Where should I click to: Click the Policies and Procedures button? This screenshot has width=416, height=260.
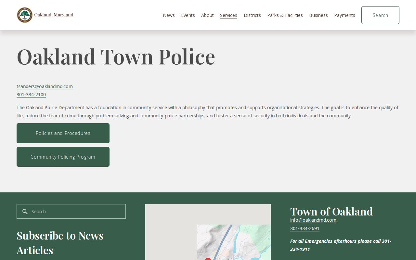click(63, 133)
